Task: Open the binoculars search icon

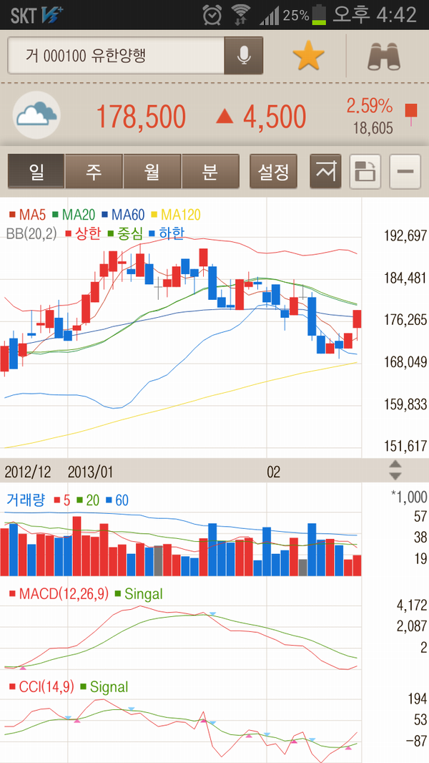Action: pyautogui.click(x=385, y=56)
